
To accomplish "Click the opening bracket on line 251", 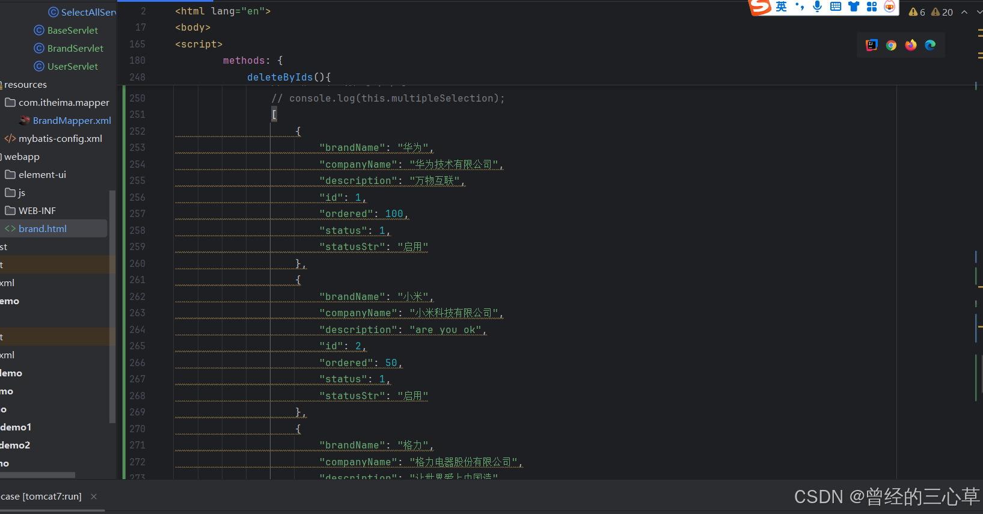I will 274,114.
